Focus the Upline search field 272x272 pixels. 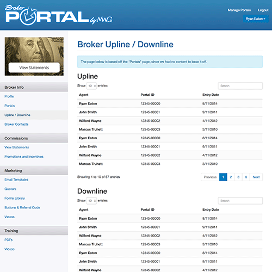tap(240, 86)
